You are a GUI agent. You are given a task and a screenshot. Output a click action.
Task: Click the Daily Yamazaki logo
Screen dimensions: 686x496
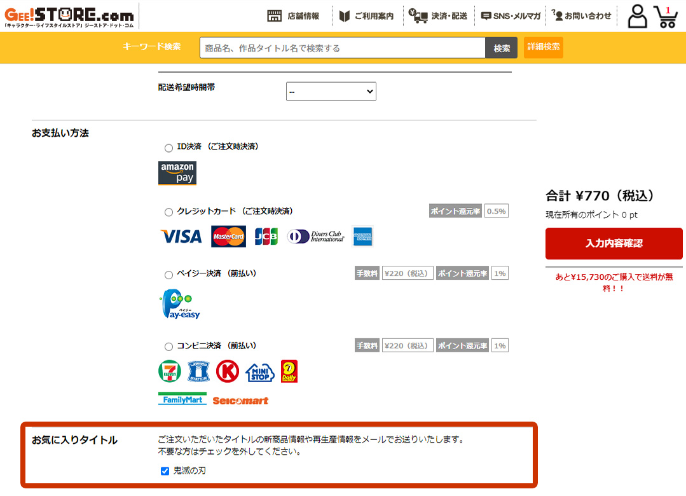point(289,371)
